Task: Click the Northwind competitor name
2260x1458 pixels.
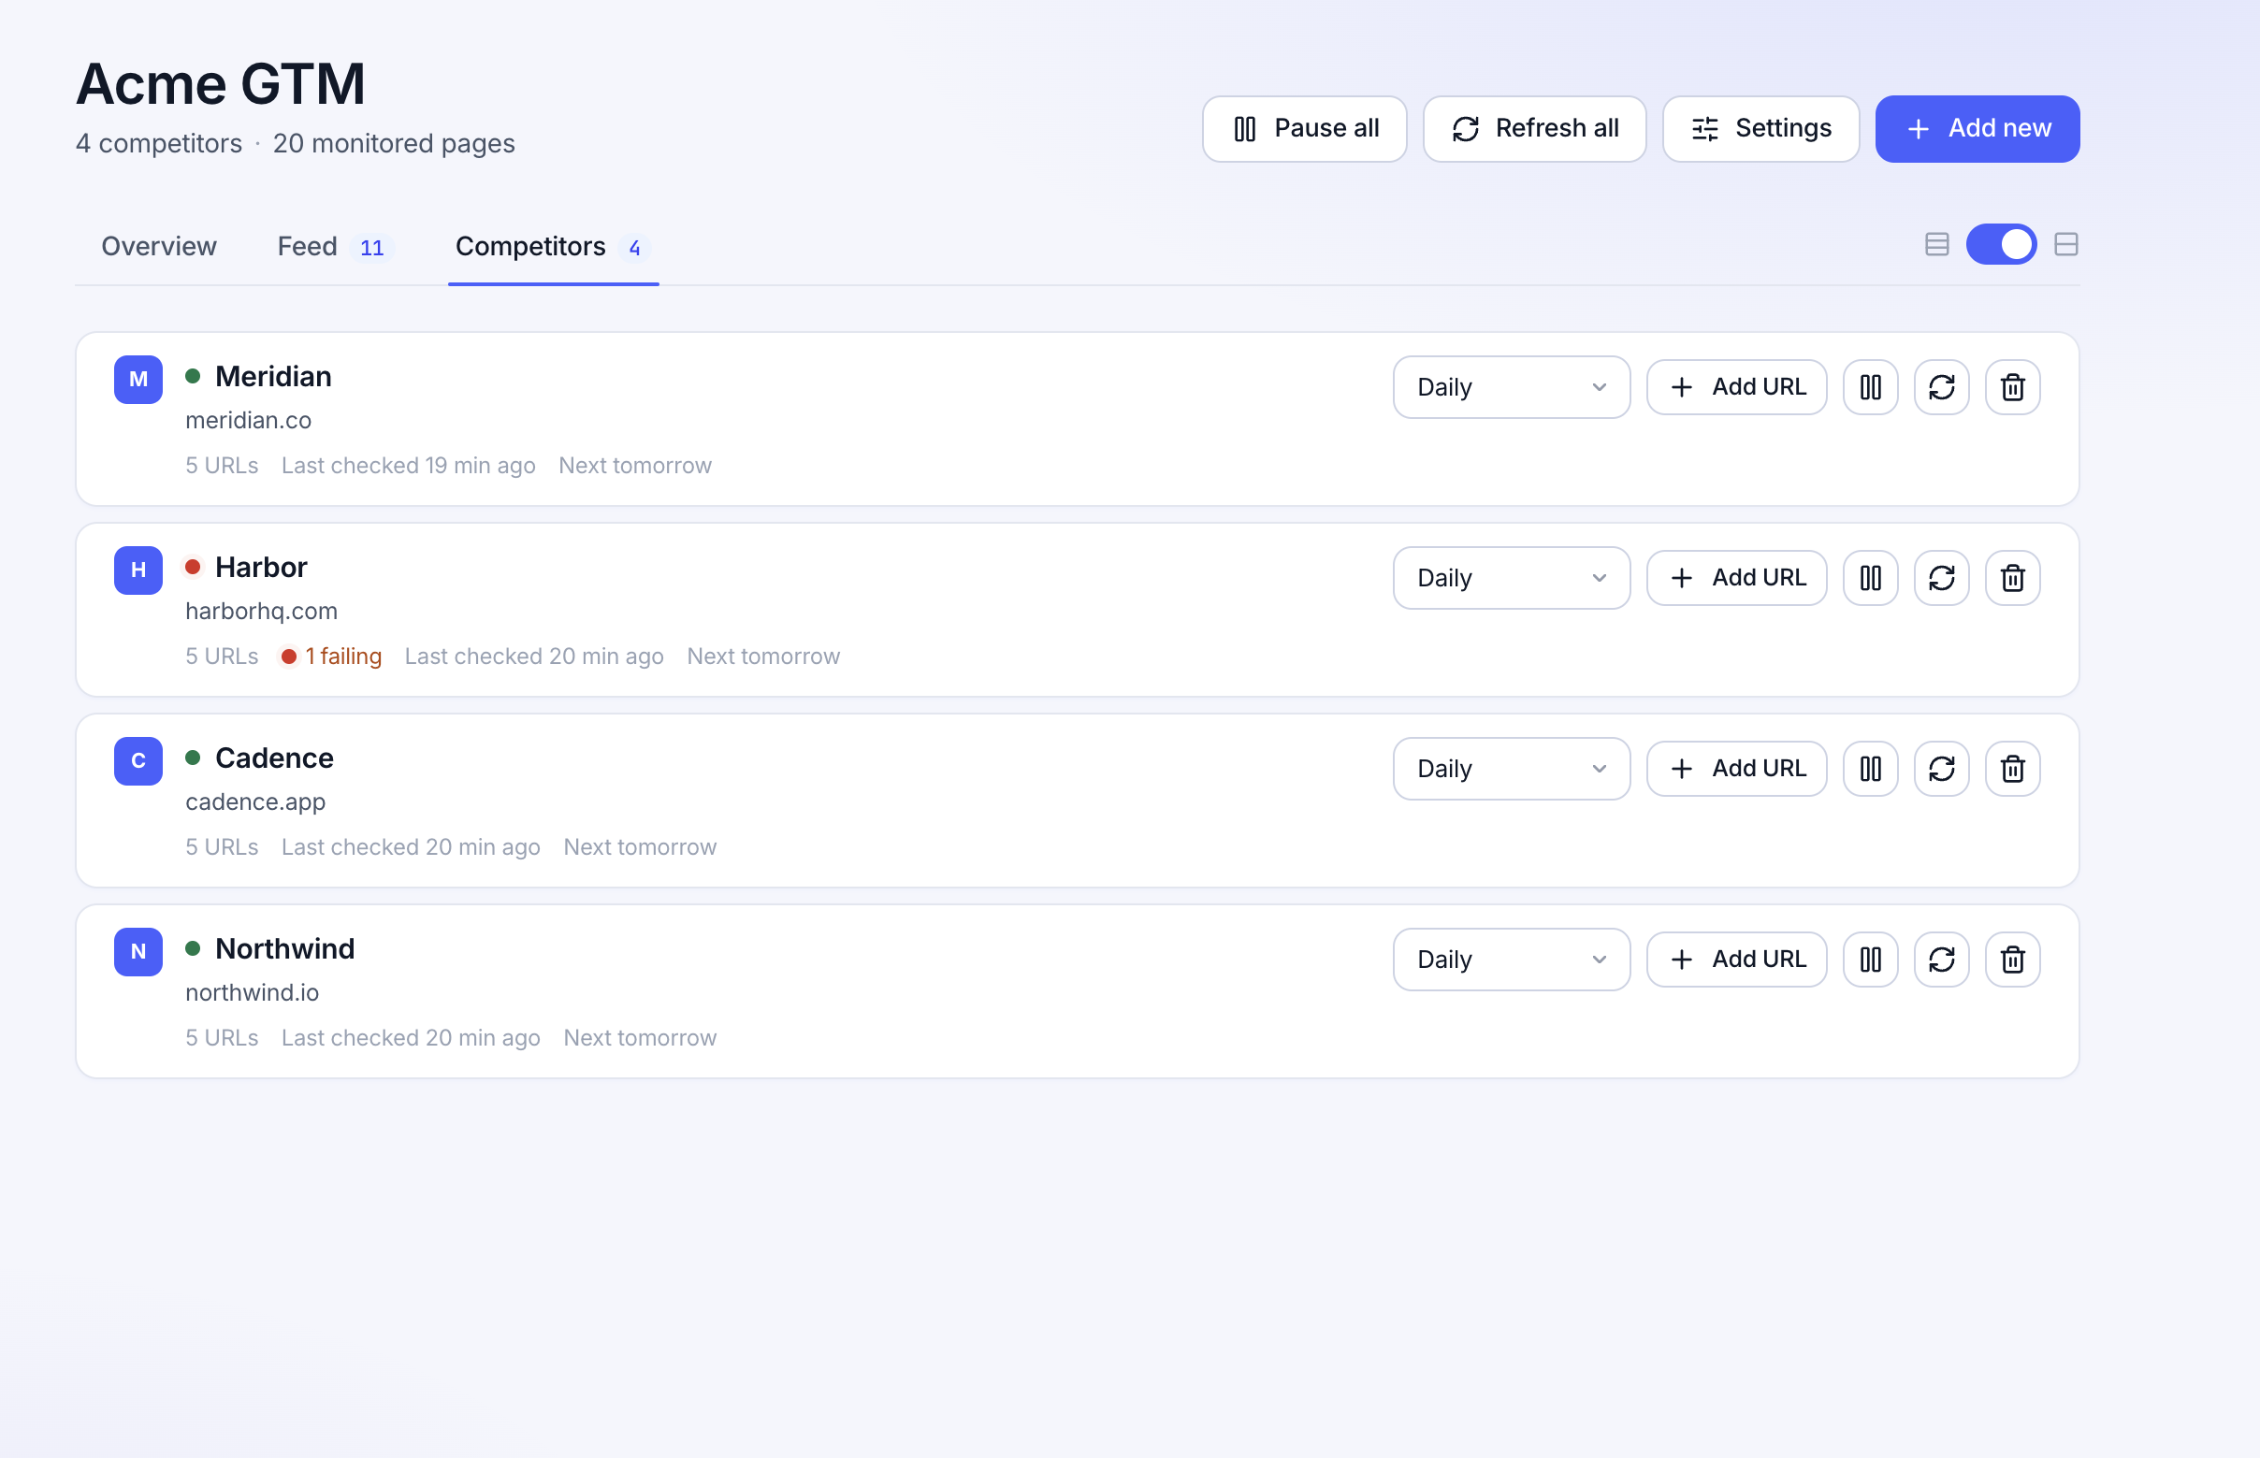Action: 285,948
